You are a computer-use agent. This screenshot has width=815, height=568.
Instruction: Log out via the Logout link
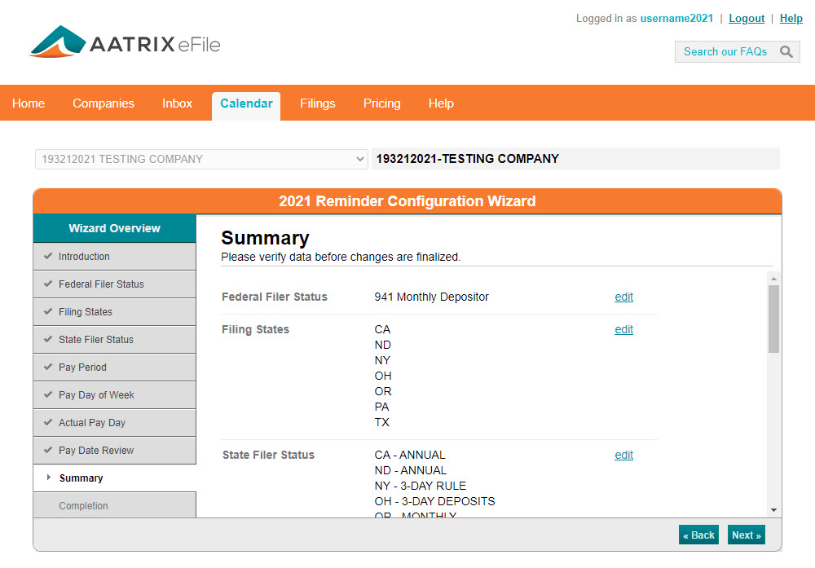tap(747, 18)
